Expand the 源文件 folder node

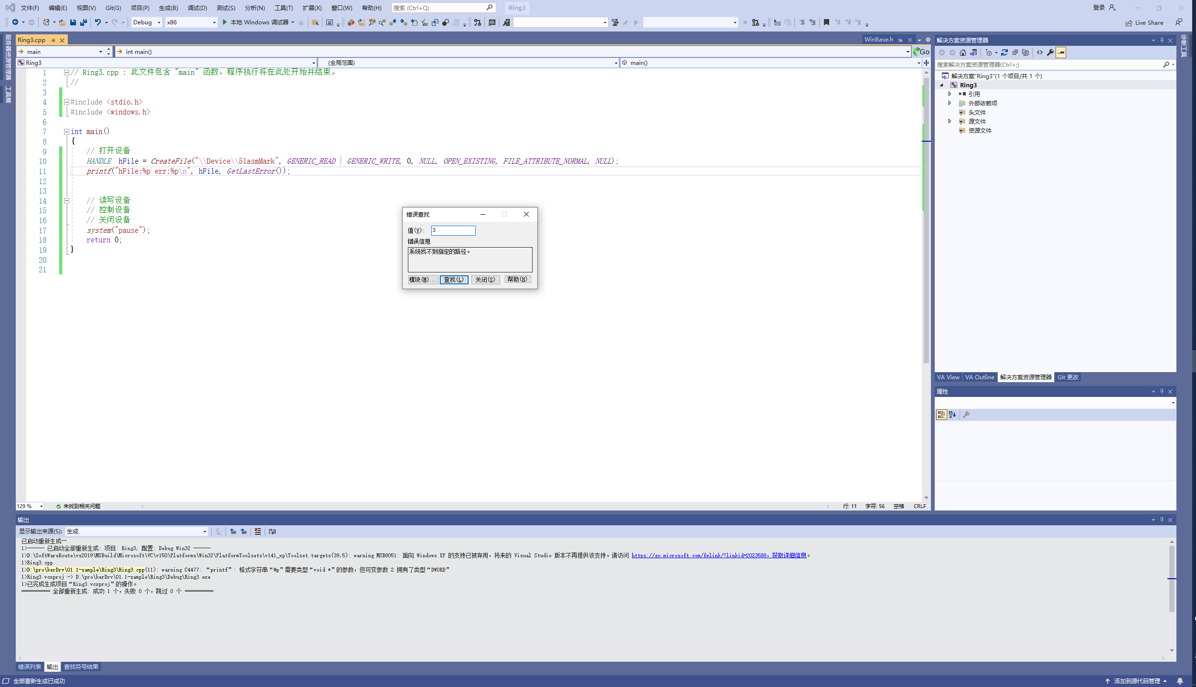click(x=950, y=121)
